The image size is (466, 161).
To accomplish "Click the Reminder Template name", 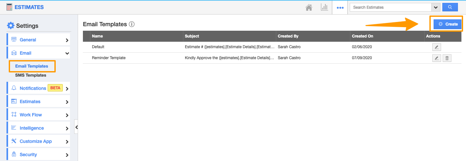I will pyautogui.click(x=109, y=58).
